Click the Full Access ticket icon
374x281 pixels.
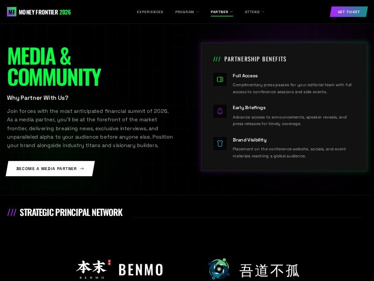coord(220,79)
